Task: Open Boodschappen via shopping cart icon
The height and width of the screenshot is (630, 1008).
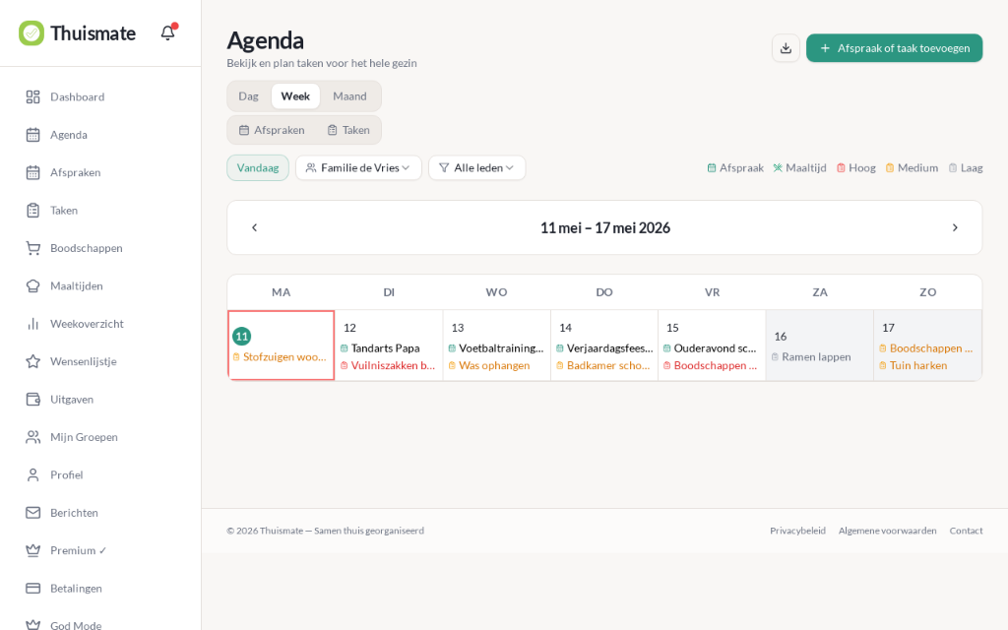Action: [x=32, y=248]
